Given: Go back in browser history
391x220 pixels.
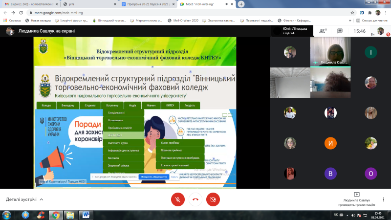Looking at the screenshot, I should click(5, 13).
